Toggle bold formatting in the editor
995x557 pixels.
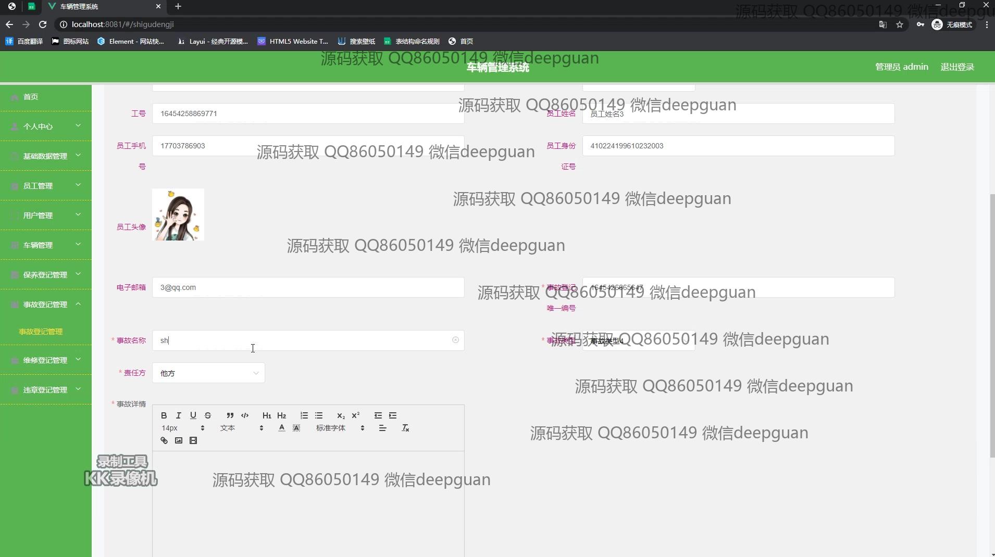(164, 415)
